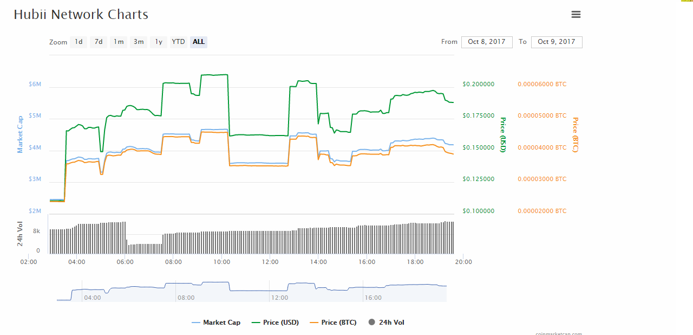The width and height of the screenshot is (693, 335).
Task: Select the YTD zoom option
Action: pos(179,42)
